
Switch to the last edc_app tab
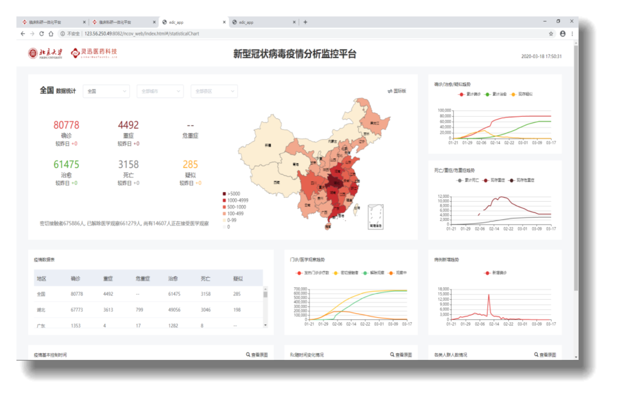260,22
